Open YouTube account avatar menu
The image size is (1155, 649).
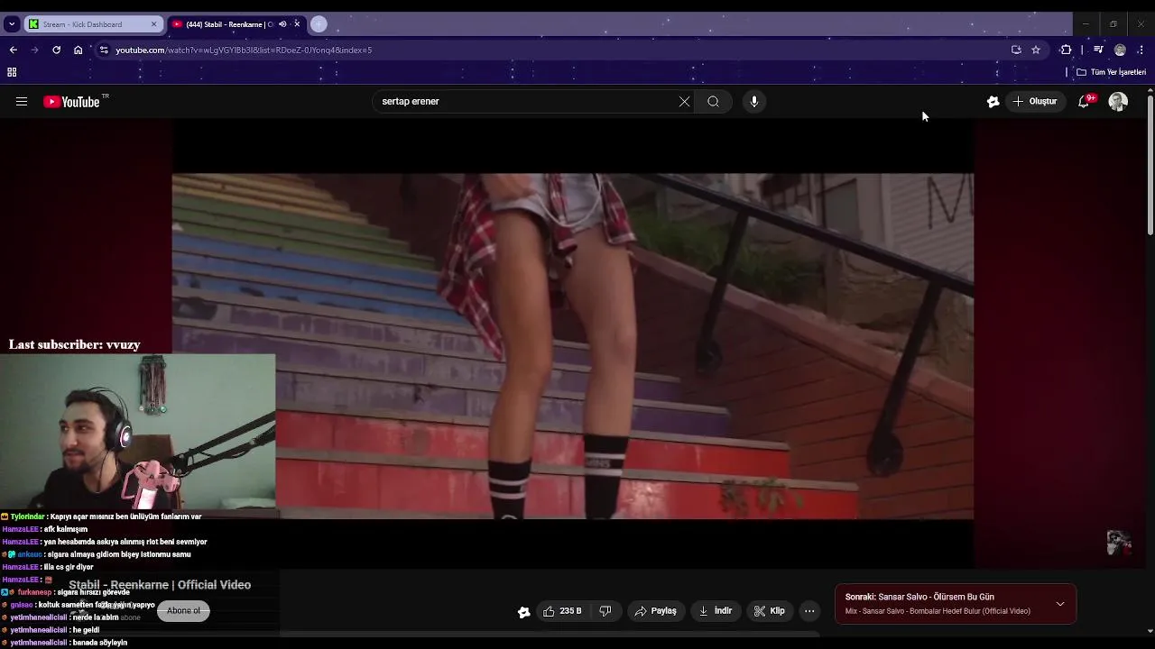pyautogui.click(x=1118, y=102)
